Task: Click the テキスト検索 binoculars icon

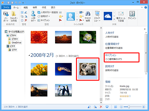Action: tap(88, 14)
